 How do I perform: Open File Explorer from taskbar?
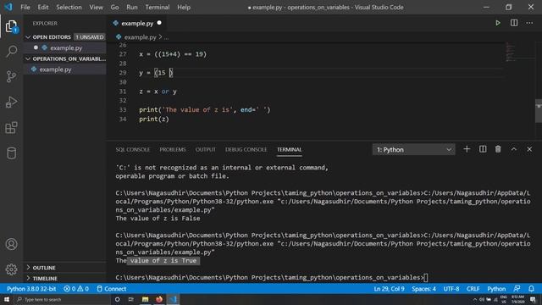[x=145, y=299]
